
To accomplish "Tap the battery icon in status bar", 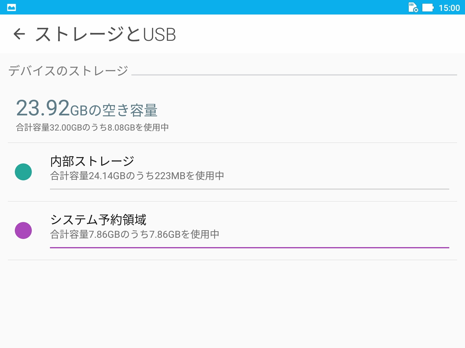I will point(428,8).
